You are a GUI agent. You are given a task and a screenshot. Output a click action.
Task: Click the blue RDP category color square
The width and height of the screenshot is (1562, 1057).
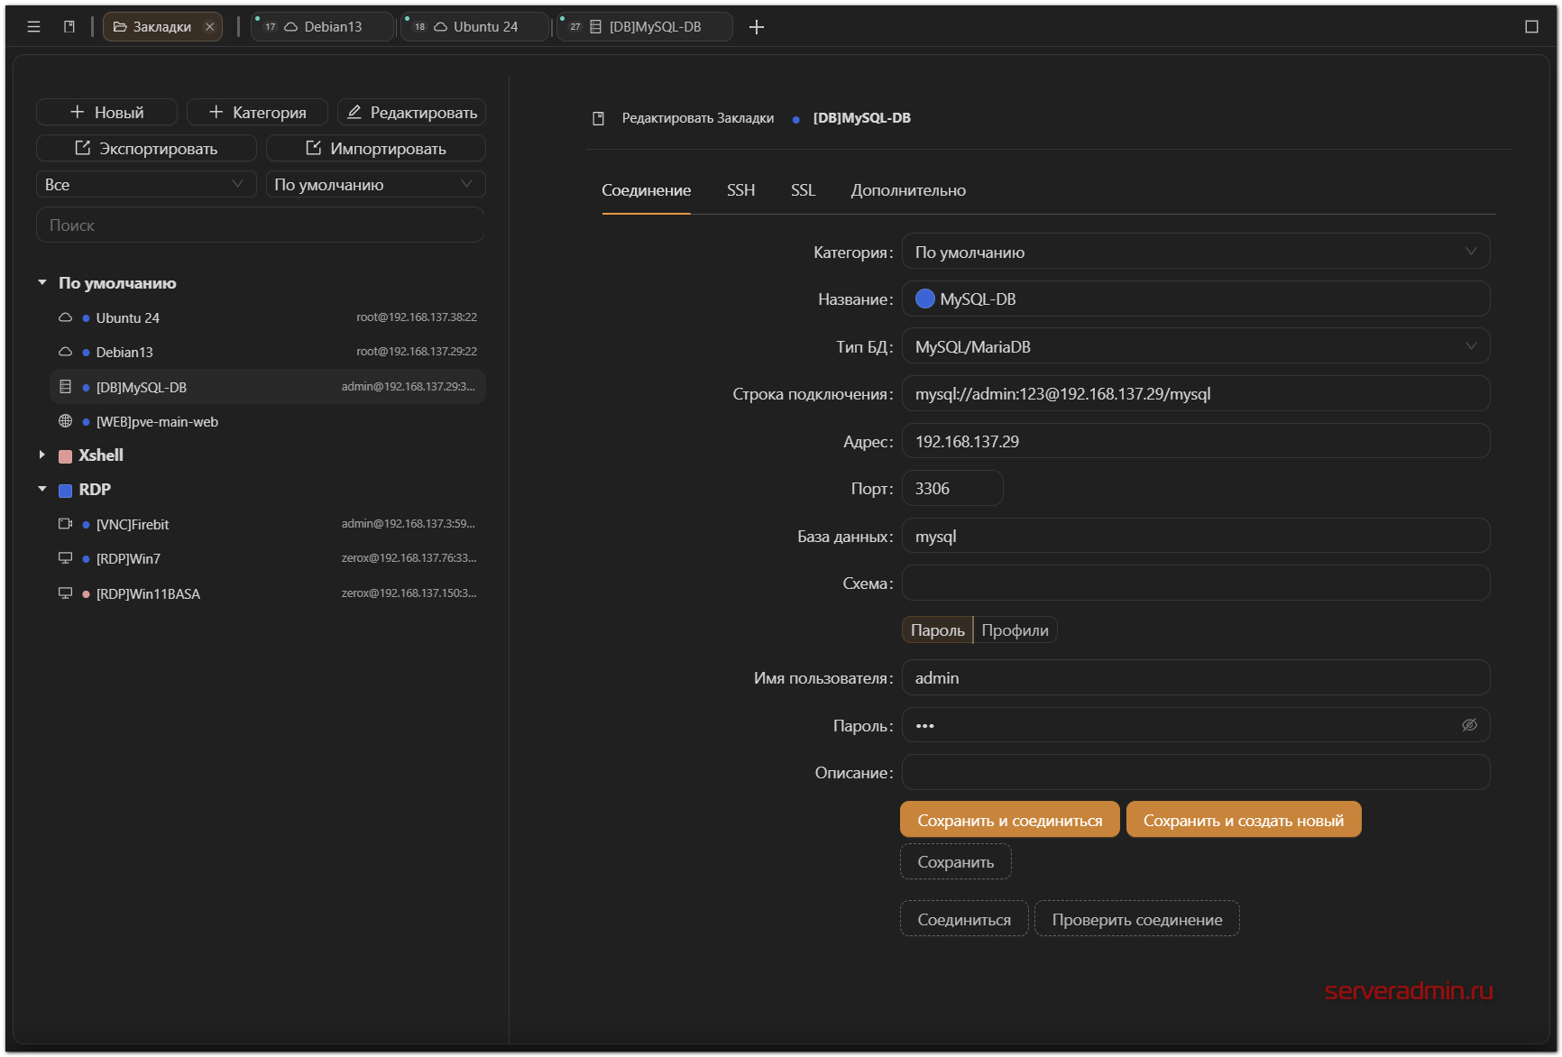pos(65,491)
